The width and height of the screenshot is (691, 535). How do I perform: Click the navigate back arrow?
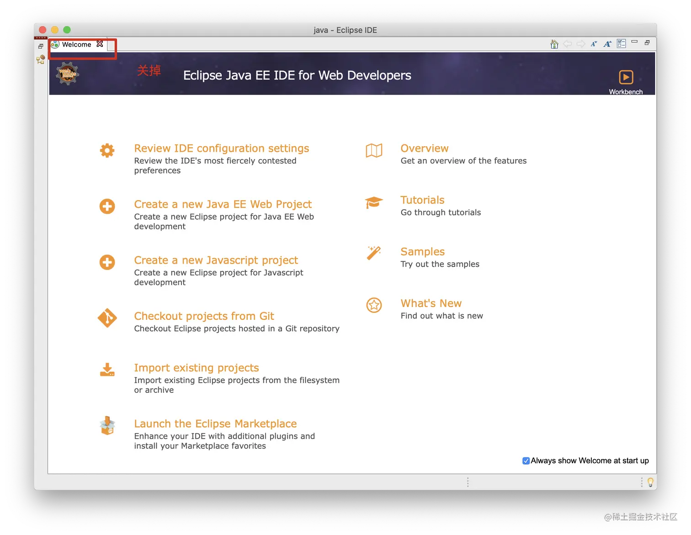[x=568, y=44]
